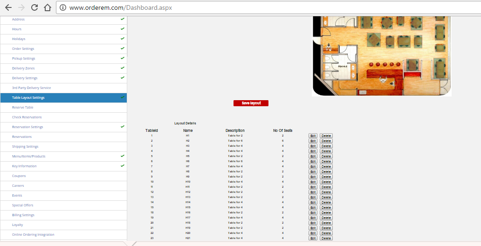The image size is (481, 246).
Task: Open Table Layout Settings in sidebar
Action: pos(28,98)
